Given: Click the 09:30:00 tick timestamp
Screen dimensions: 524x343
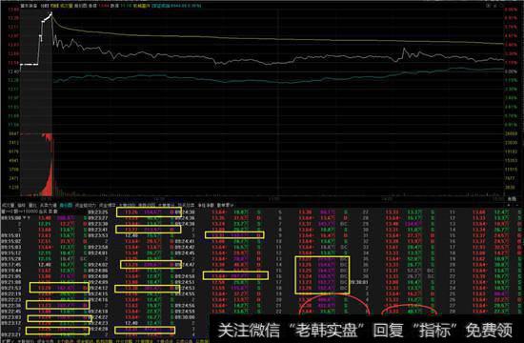Looking at the screenshot, I should 185,317.
